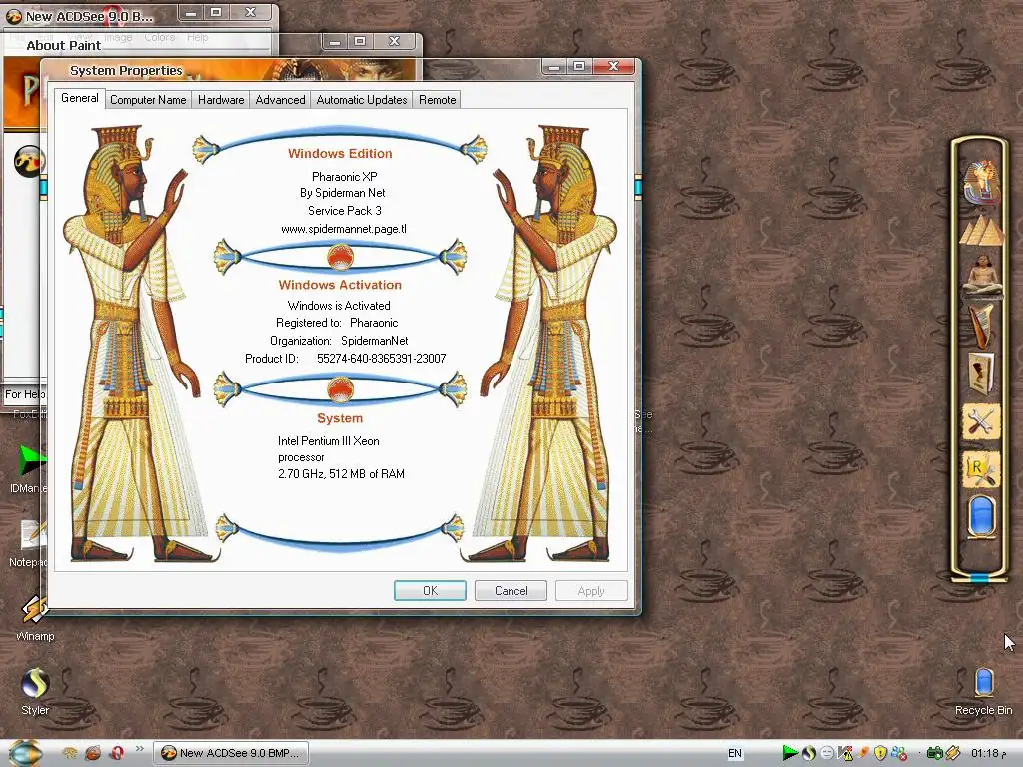Click the pencil tray icon near the clock
The width and height of the screenshot is (1023, 767).
952,753
